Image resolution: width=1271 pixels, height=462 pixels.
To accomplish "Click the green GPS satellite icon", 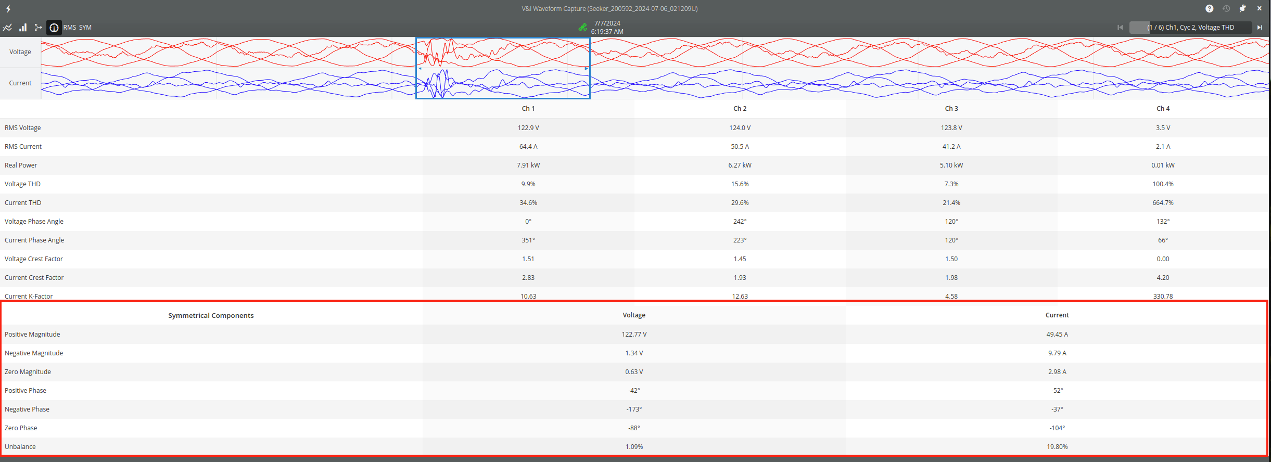I will point(582,28).
